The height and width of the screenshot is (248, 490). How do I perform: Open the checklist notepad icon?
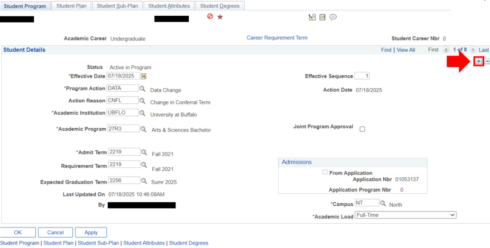click(x=322, y=17)
